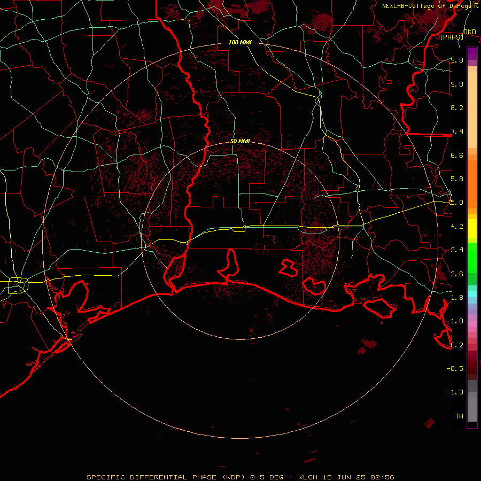Click the pink band on the color bar

coord(472,324)
